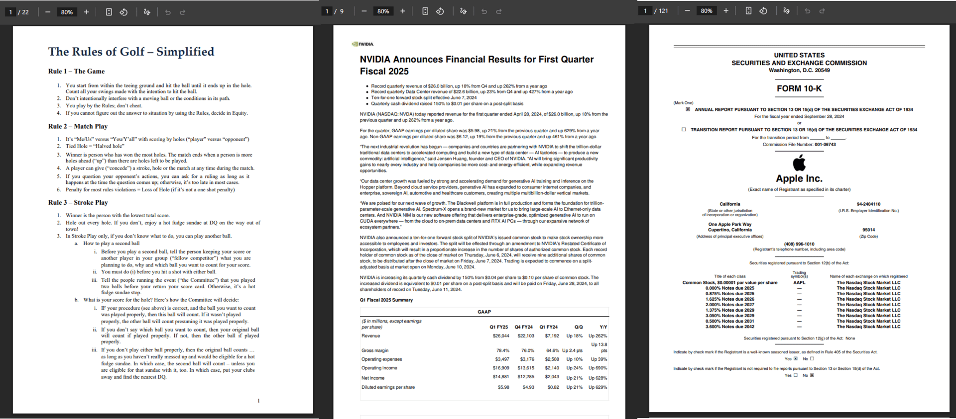This screenshot has height=419, width=956.
Task: Activate the draw tool in the Golf viewer
Action: pos(147,12)
